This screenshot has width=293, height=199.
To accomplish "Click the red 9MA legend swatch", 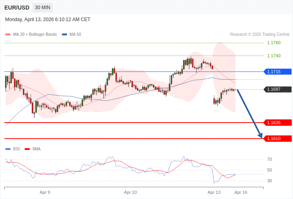I will point(27,149).
